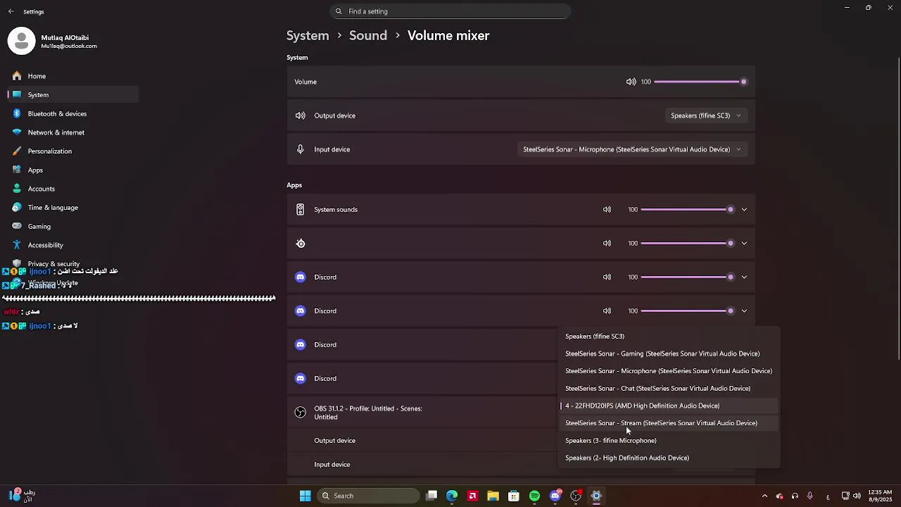Open network and volume quick settings
901x507 pixels.
[851, 496]
